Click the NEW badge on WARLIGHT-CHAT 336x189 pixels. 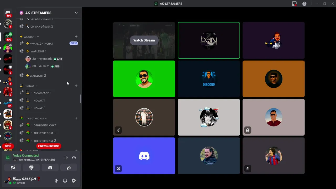[73, 43]
